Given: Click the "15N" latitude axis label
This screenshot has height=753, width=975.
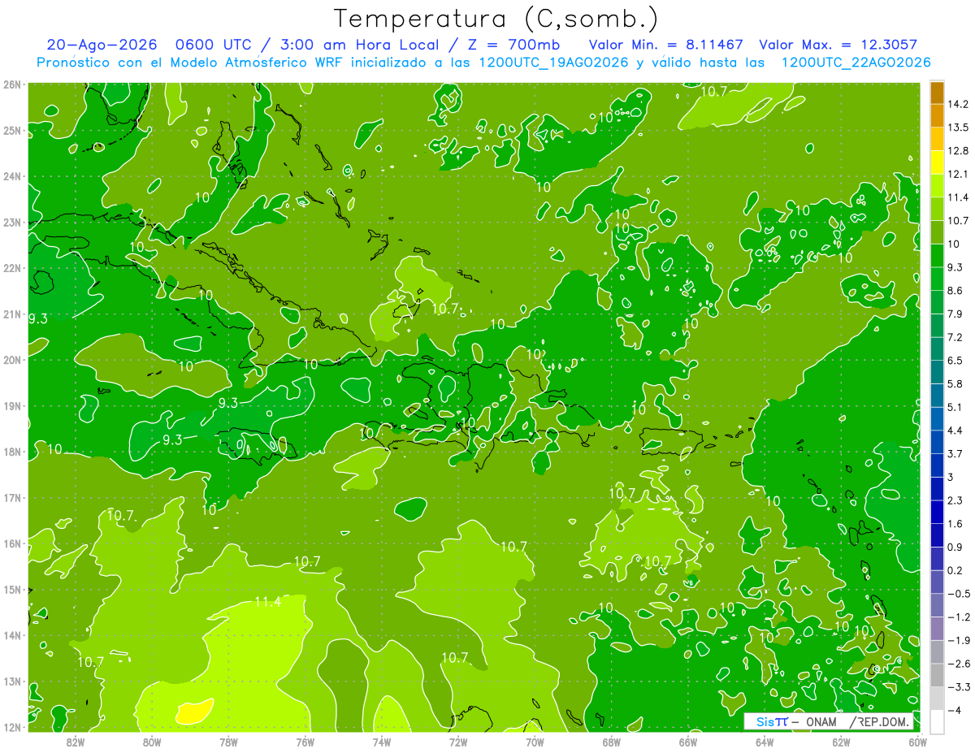Looking at the screenshot, I should tap(11, 589).
